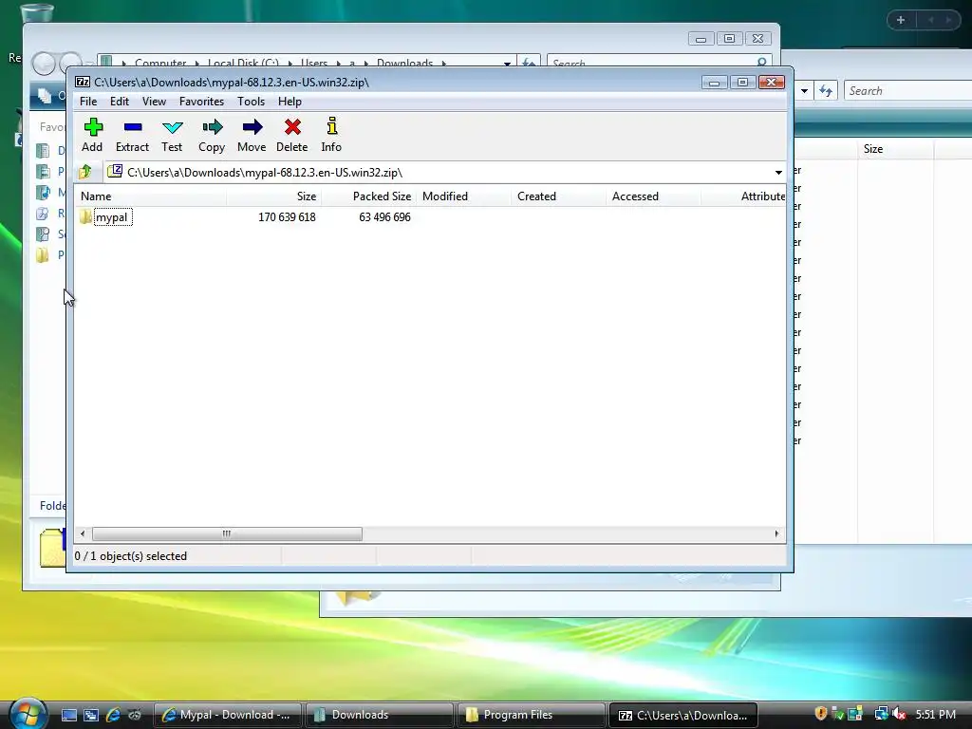The height and width of the screenshot is (729, 972).
Task: Click the scrollbar left arrow
Action: [x=84, y=533]
